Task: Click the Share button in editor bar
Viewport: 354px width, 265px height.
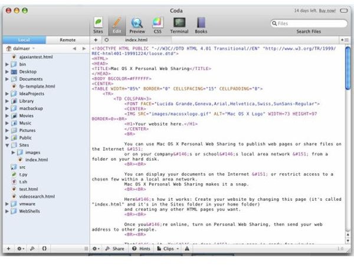Action: [x=115, y=249]
